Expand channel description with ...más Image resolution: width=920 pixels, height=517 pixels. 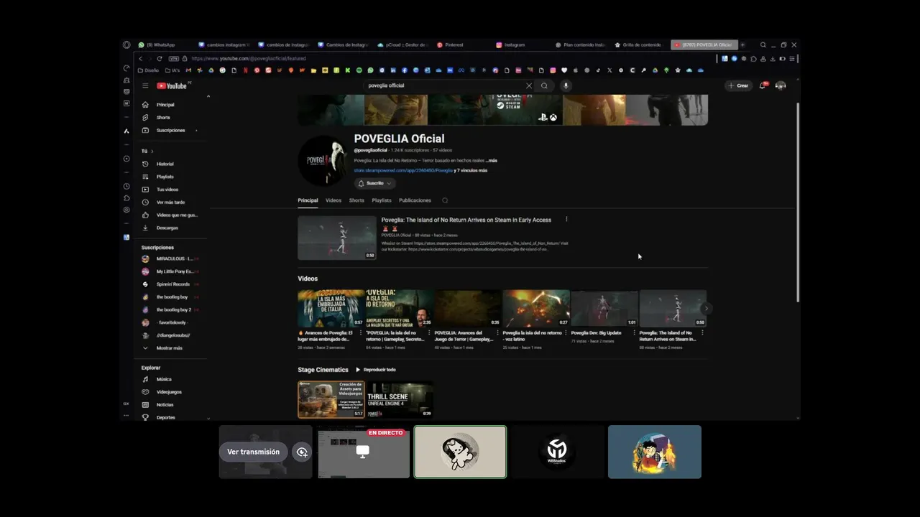point(491,161)
